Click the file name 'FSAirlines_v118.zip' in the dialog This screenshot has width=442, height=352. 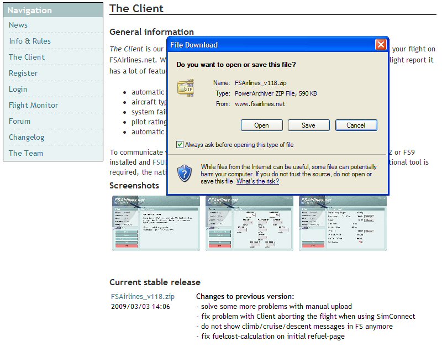(x=261, y=83)
